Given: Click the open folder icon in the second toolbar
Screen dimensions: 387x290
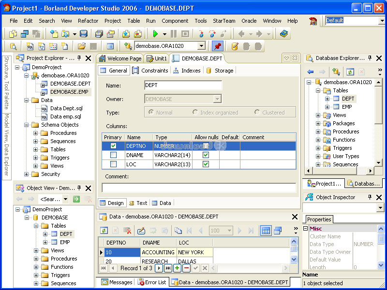Looking at the screenshot, I should (x=81, y=46).
